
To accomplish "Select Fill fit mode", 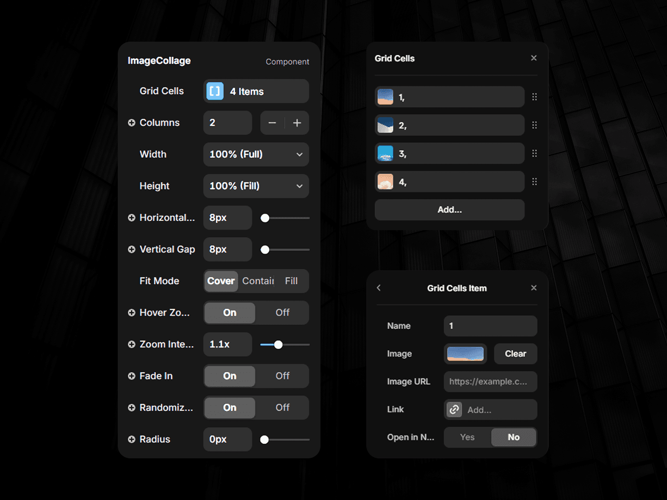I will point(291,281).
